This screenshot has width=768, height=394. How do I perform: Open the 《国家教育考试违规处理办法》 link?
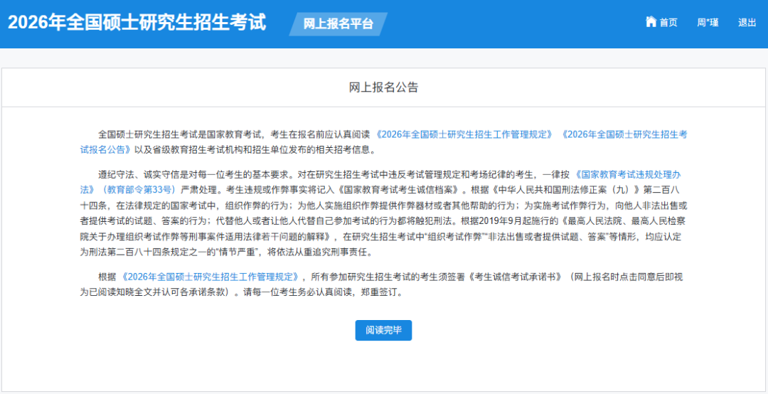coord(627,174)
